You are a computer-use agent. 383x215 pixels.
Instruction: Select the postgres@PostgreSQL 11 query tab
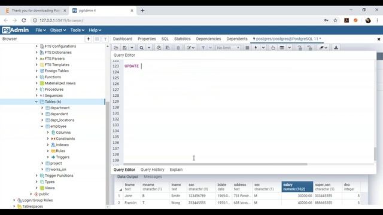pos(287,39)
